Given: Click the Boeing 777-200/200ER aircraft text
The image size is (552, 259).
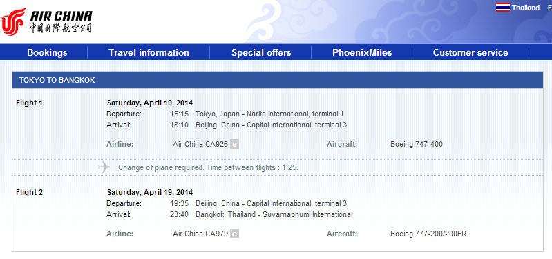Looking at the screenshot, I should tap(428, 234).
